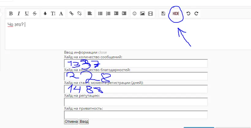Insert a numbered list

tap(108, 13)
